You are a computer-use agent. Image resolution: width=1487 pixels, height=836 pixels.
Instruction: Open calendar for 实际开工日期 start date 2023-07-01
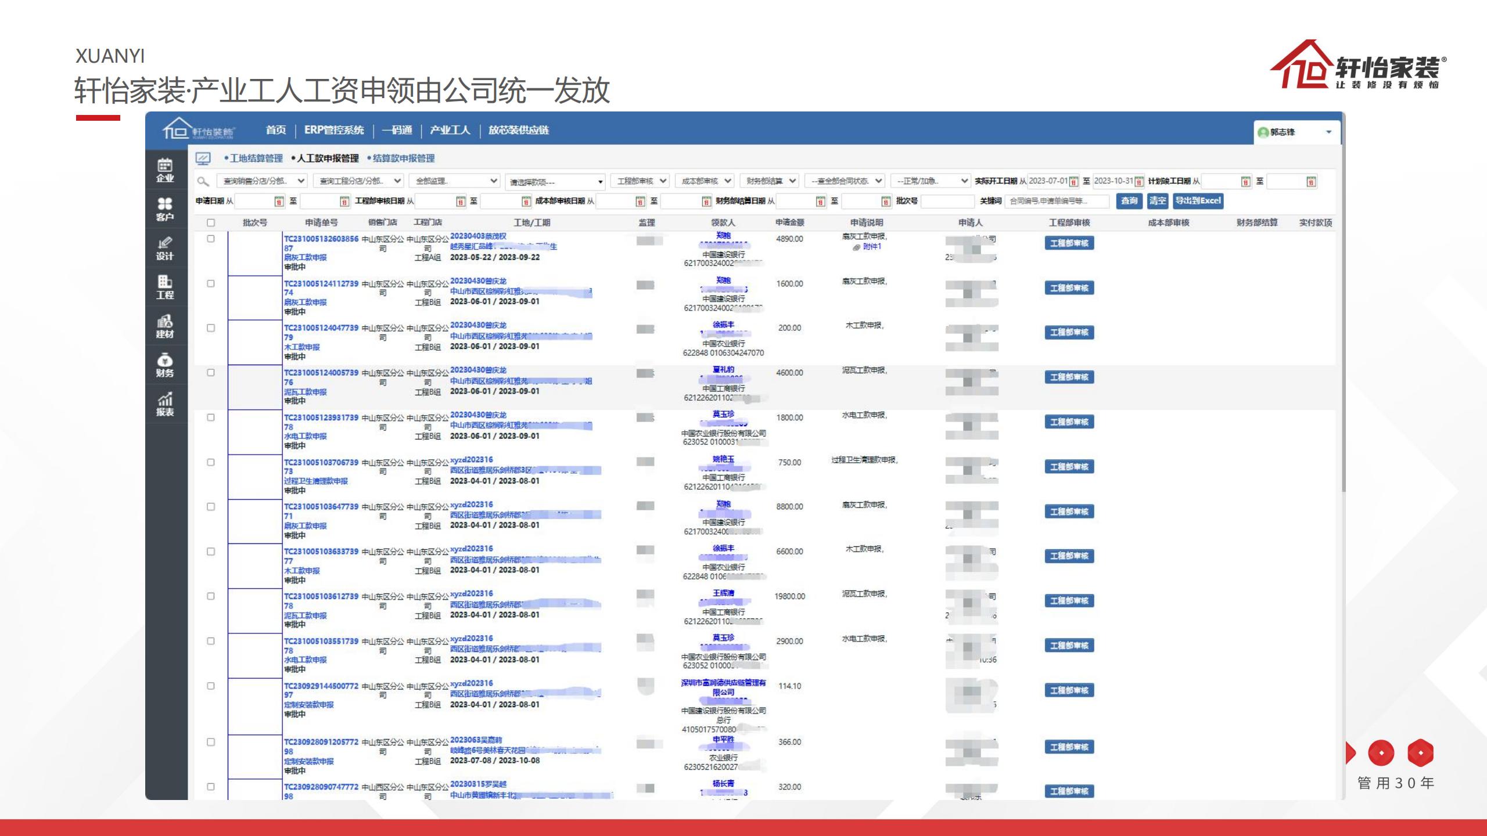click(x=1074, y=181)
